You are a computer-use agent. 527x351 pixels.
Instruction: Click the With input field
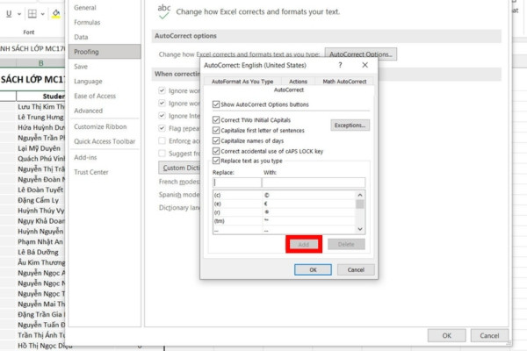pyautogui.click(x=314, y=183)
